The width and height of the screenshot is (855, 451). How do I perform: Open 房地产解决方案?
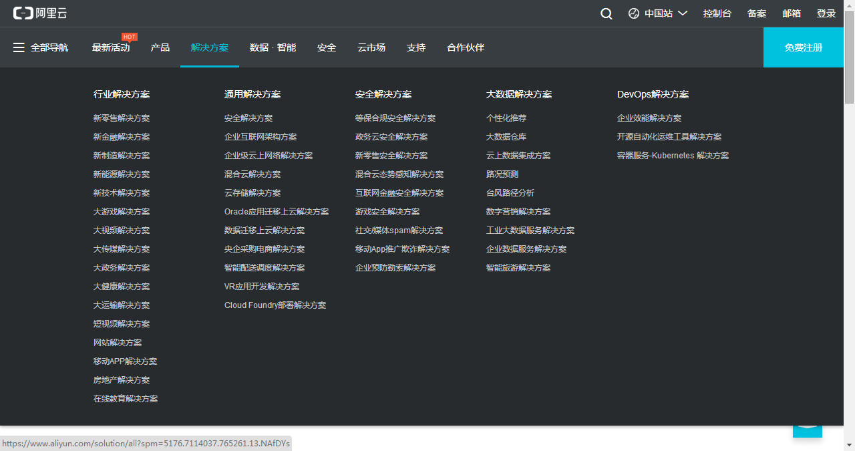(x=122, y=380)
